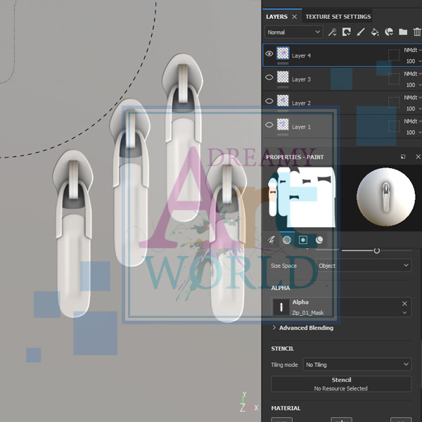Open the Size Space dropdown

(x=364, y=266)
